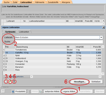
Task: Sort the list by the Nr. column header
Action: click(10, 47)
